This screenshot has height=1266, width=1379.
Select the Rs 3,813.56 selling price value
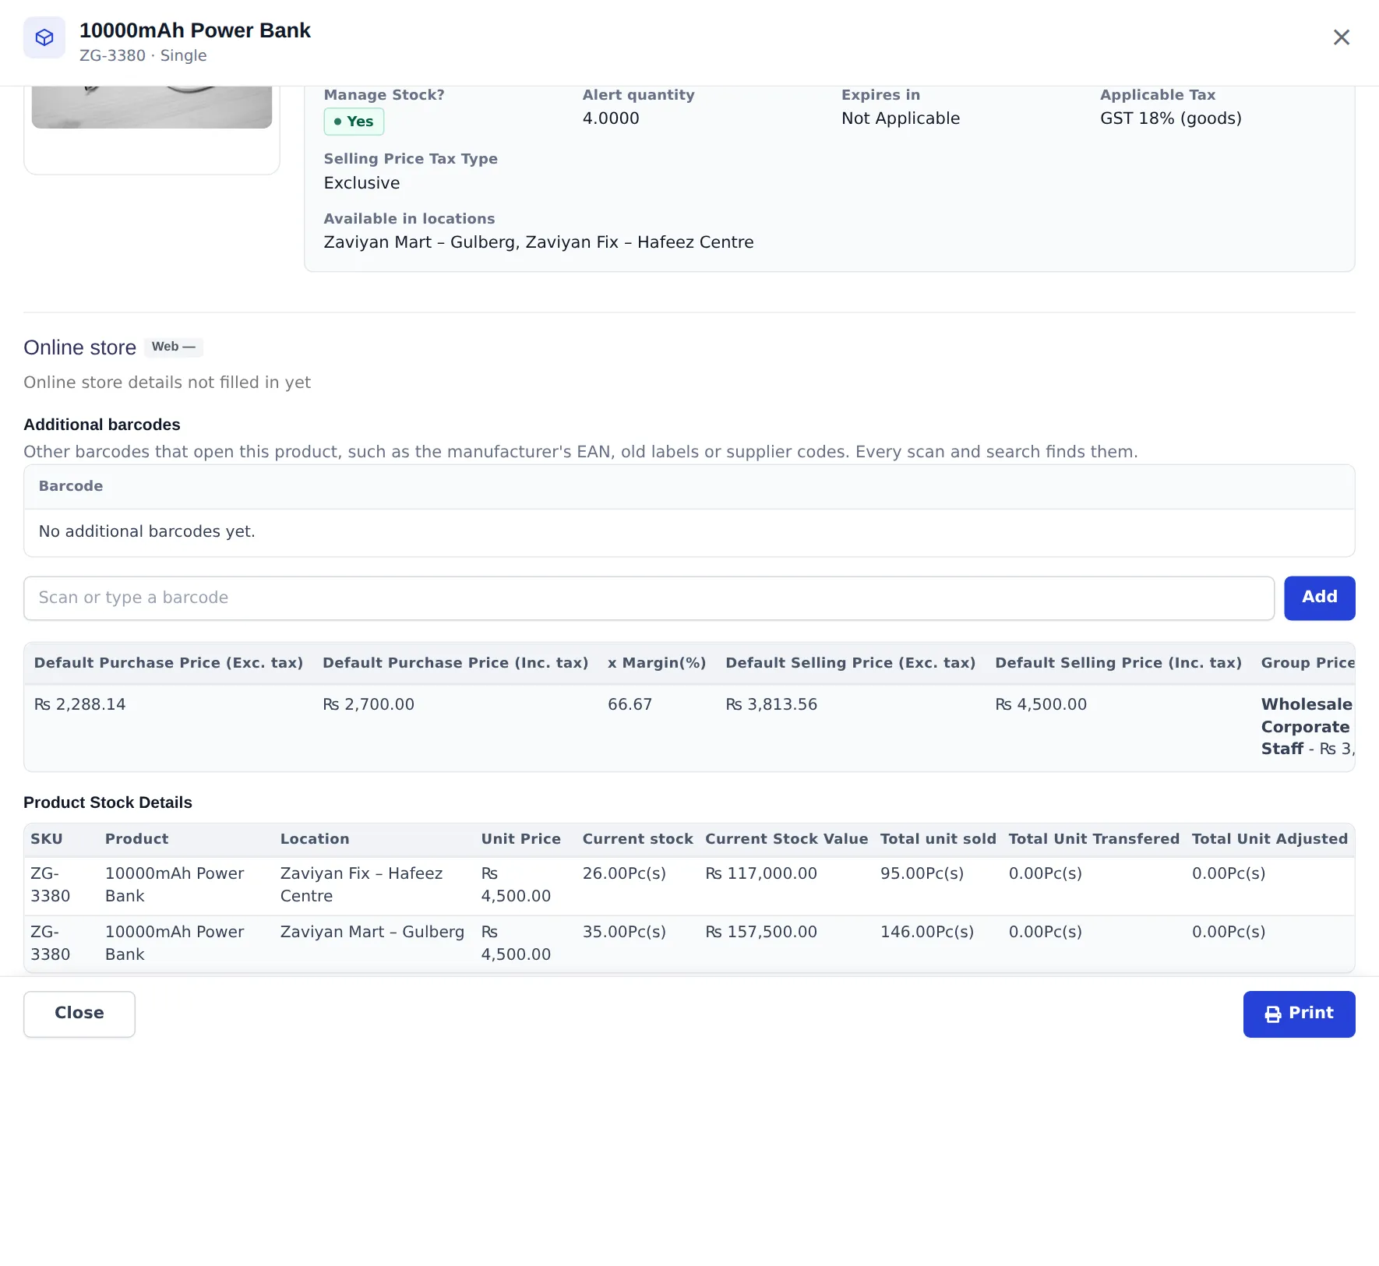pyautogui.click(x=771, y=704)
